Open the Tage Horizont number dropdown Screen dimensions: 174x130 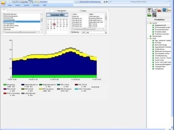[x=55, y=11]
